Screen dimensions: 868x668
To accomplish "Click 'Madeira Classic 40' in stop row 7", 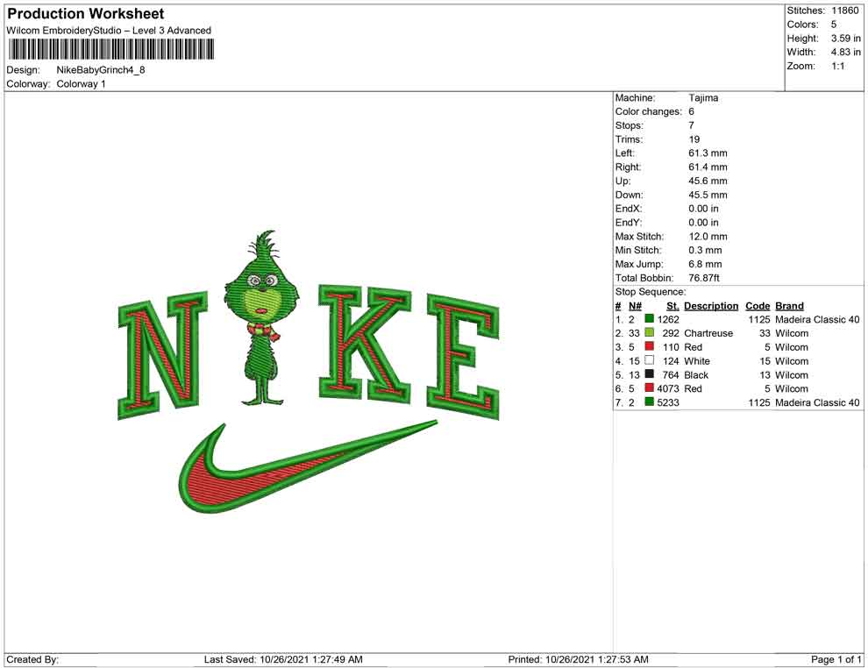I will point(818,402).
